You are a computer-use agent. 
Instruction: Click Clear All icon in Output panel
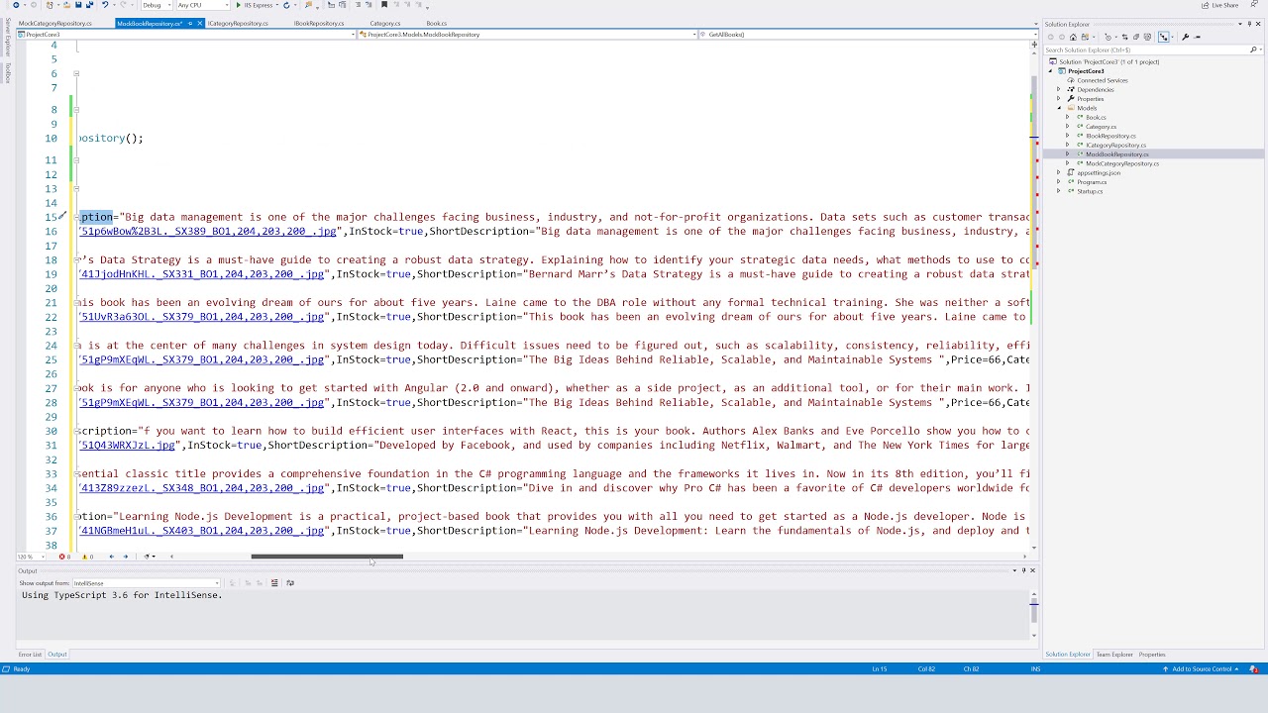[x=274, y=582]
